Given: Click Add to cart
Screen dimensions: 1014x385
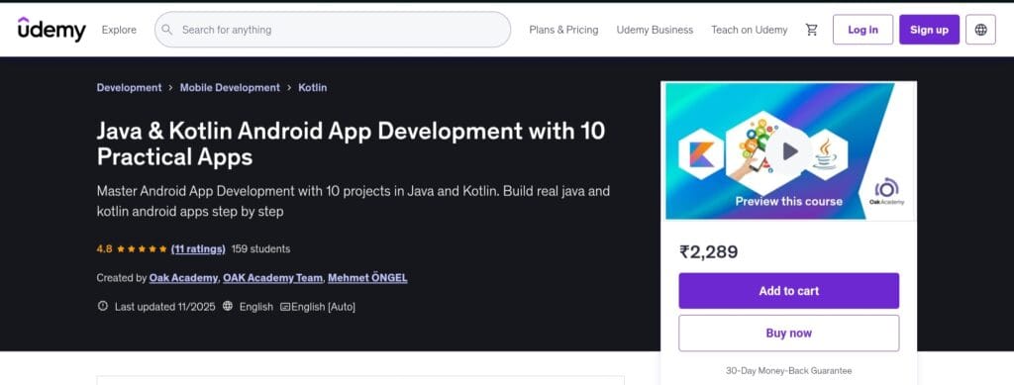Looking at the screenshot, I should tap(788, 291).
